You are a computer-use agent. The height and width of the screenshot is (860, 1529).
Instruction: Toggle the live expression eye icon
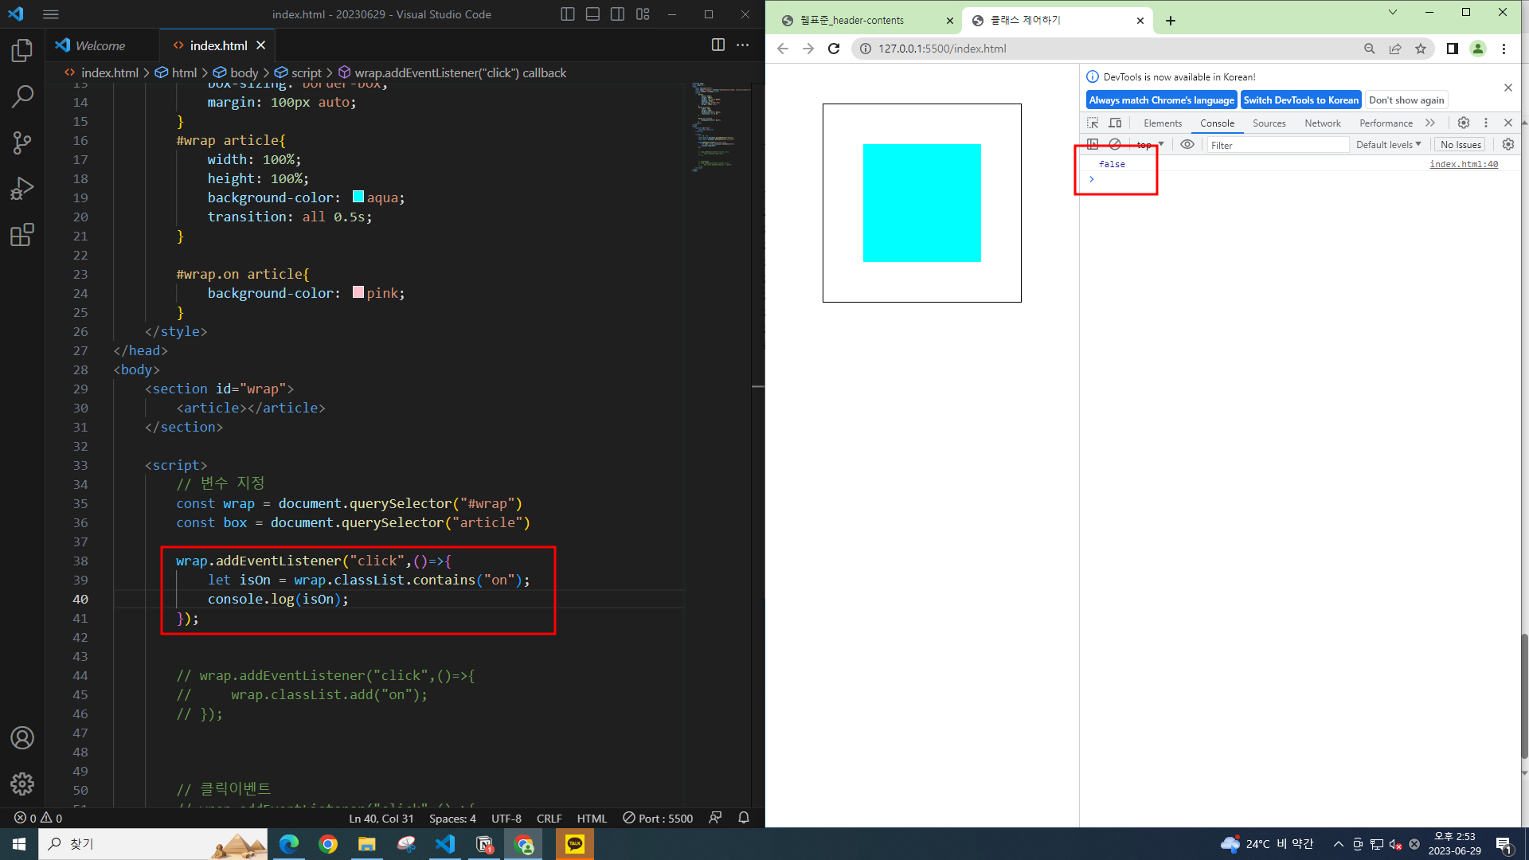(1187, 145)
